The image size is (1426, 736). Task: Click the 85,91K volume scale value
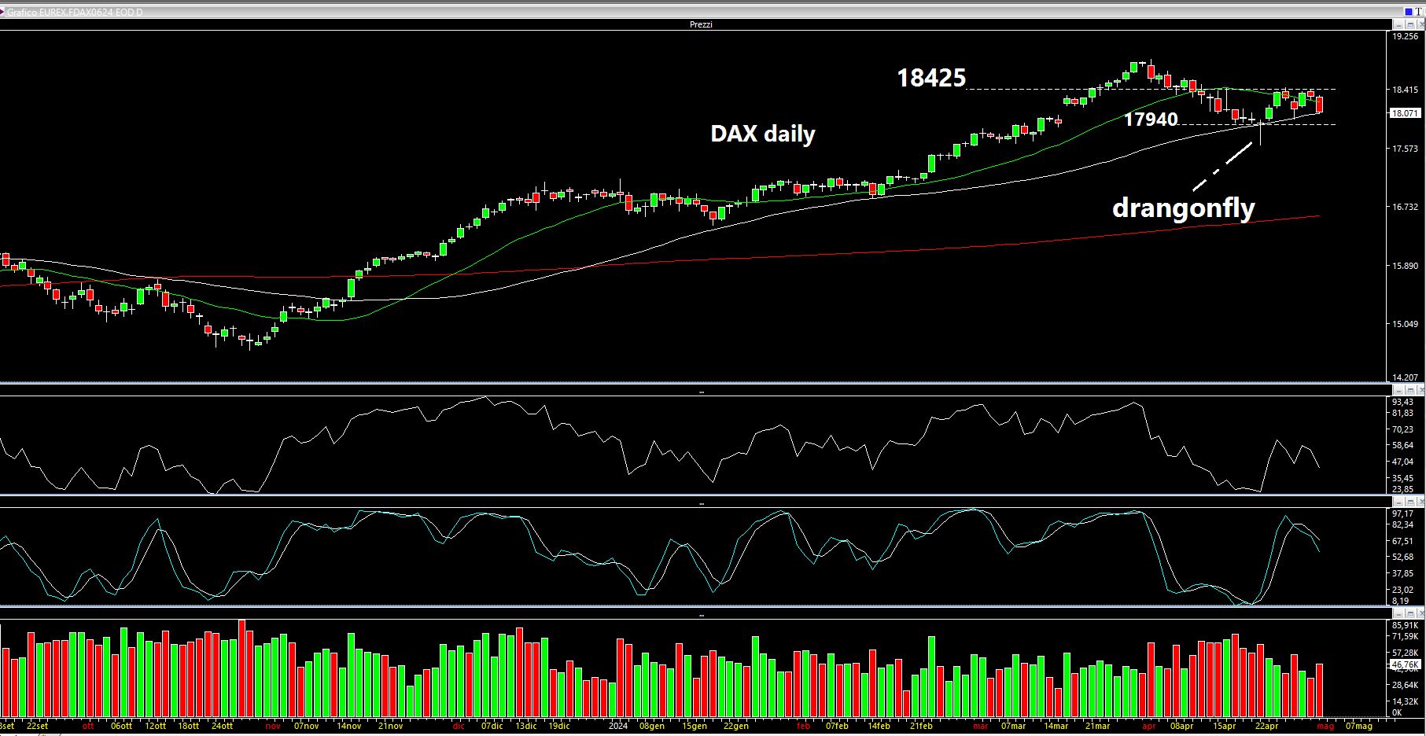pos(1406,626)
